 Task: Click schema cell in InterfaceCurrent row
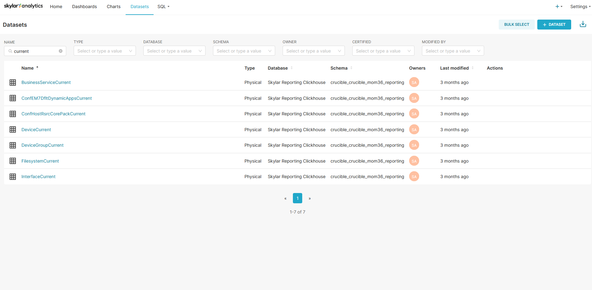(367, 177)
